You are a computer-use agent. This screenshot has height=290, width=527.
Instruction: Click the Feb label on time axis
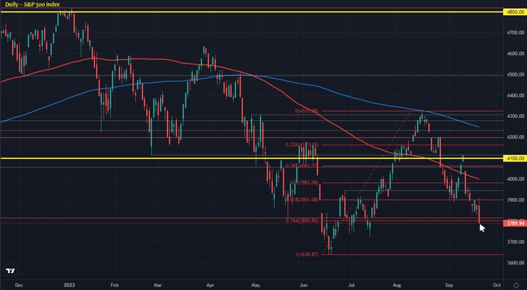[114, 285]
